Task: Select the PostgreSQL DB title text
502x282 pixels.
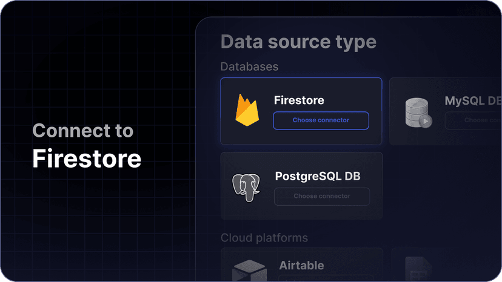Action: point(318,176)
